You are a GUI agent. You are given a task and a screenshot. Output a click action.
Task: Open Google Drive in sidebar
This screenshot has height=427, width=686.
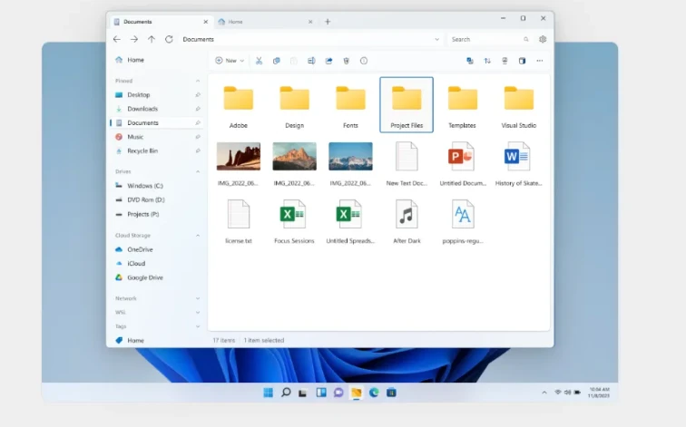tap(156, 277)
